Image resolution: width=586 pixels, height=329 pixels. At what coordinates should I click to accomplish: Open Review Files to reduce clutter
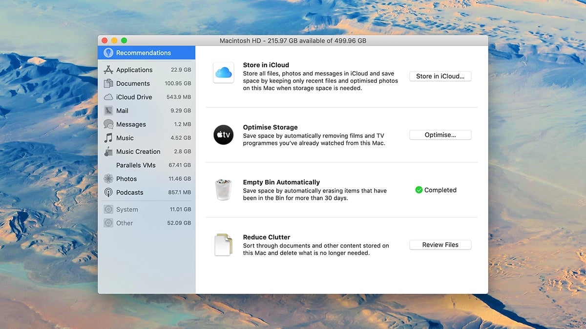(x=440, y=245)
